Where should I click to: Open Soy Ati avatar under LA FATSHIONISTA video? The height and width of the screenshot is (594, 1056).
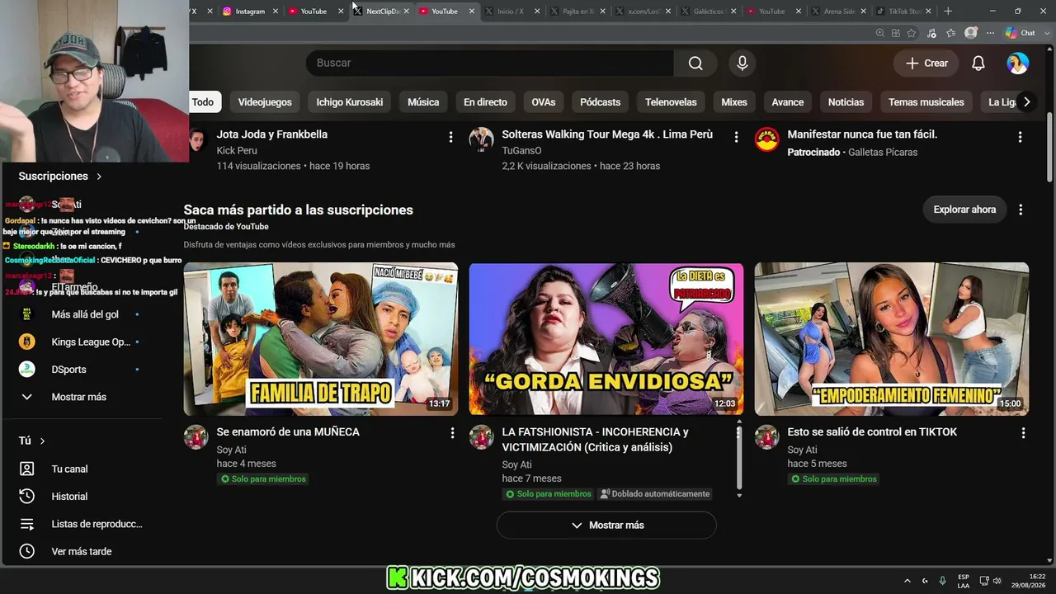pos(481,437)
